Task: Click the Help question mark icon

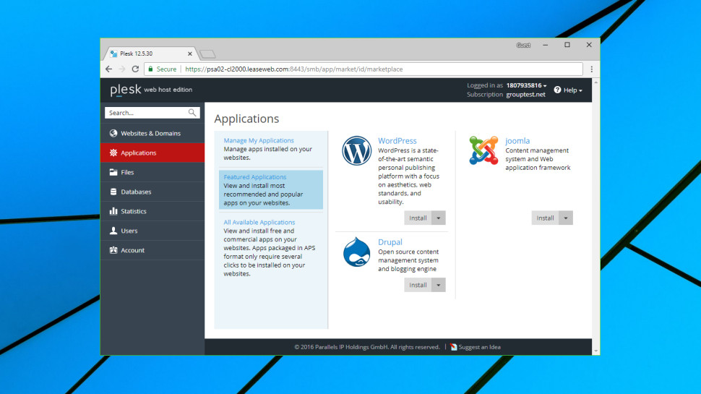Action: (557, 90)
